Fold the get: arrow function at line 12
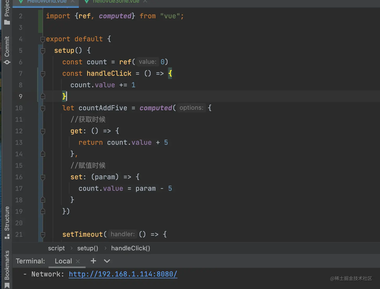The width and height of the screenshot is (380, 289). click(43, 131)
